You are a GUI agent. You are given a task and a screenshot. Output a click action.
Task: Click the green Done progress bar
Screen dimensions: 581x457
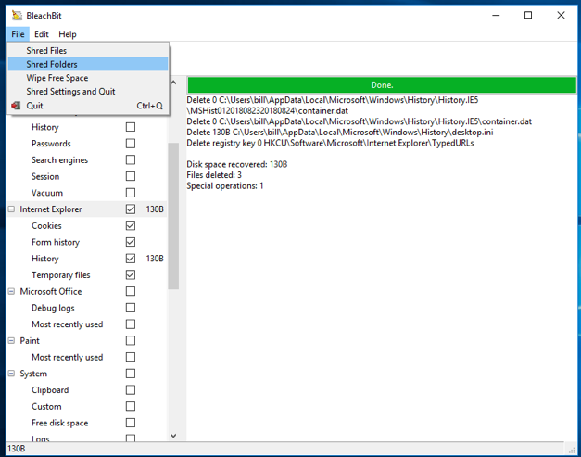point(381,84)
